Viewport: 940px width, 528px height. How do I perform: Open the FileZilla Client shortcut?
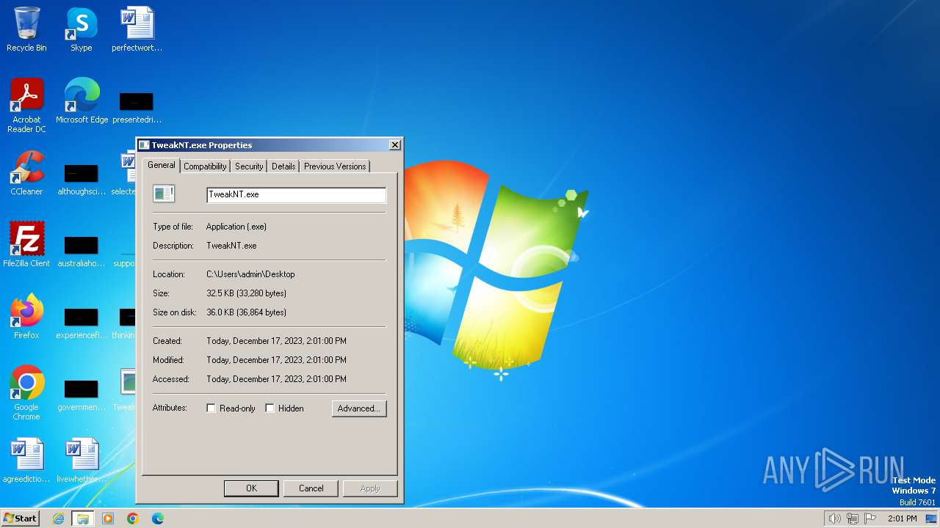26,244
